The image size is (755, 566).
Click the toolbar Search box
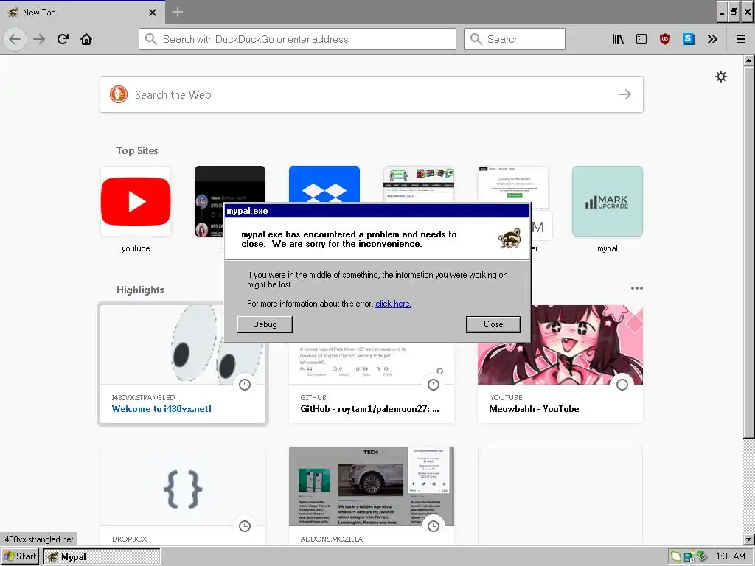point(515,39)
